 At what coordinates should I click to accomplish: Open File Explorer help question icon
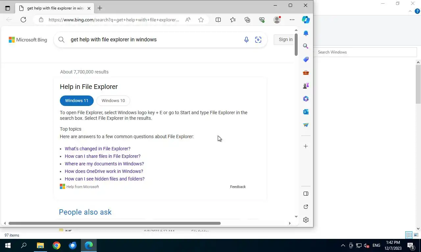(417, 11)
